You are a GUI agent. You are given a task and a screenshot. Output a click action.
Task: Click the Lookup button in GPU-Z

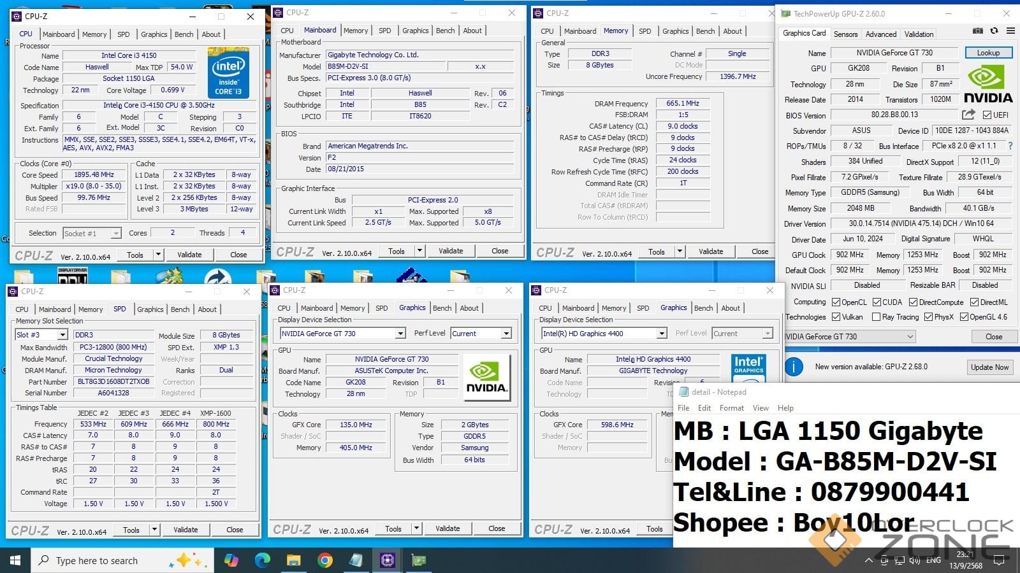[x=988, y=53]
